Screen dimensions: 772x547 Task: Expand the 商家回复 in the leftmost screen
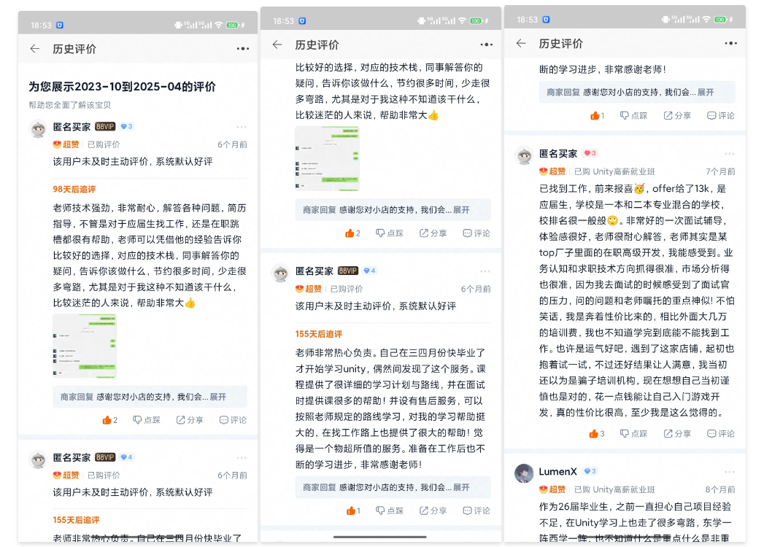click(217, 397)
